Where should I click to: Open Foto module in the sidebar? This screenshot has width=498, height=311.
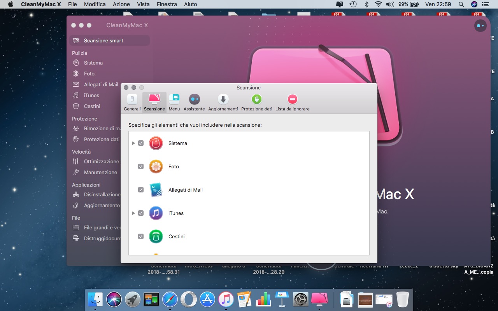pos(89,73)
